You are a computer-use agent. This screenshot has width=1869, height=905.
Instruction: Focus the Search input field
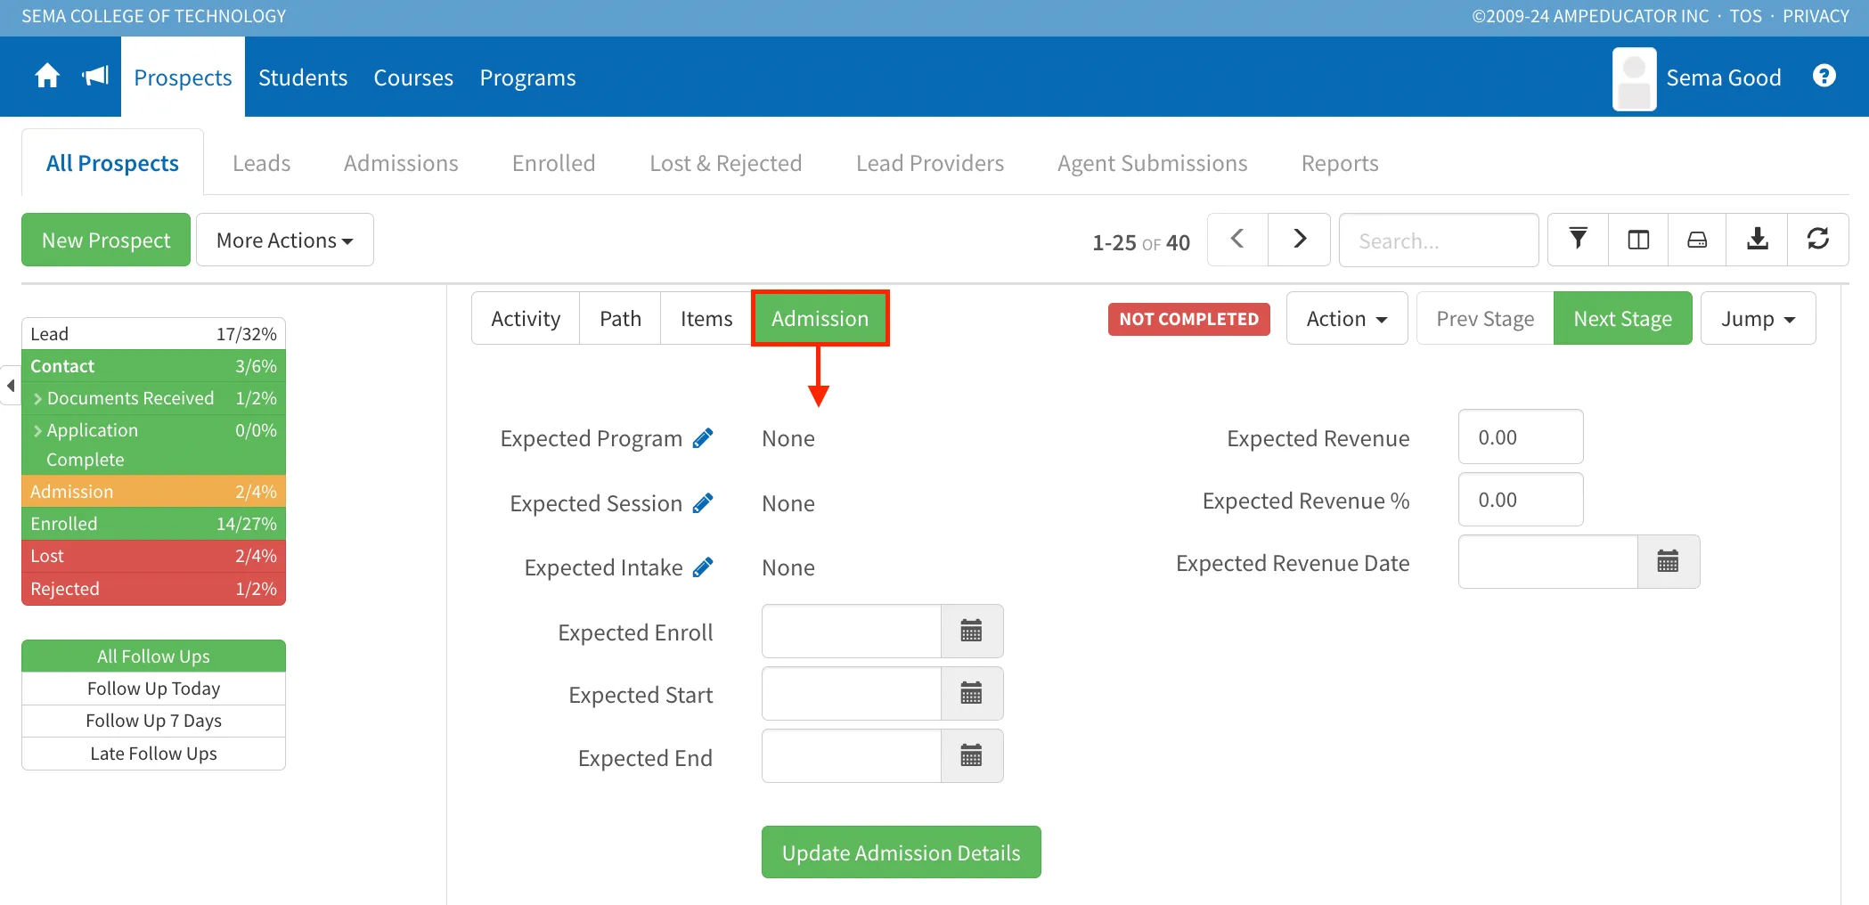coord(1439,240)
